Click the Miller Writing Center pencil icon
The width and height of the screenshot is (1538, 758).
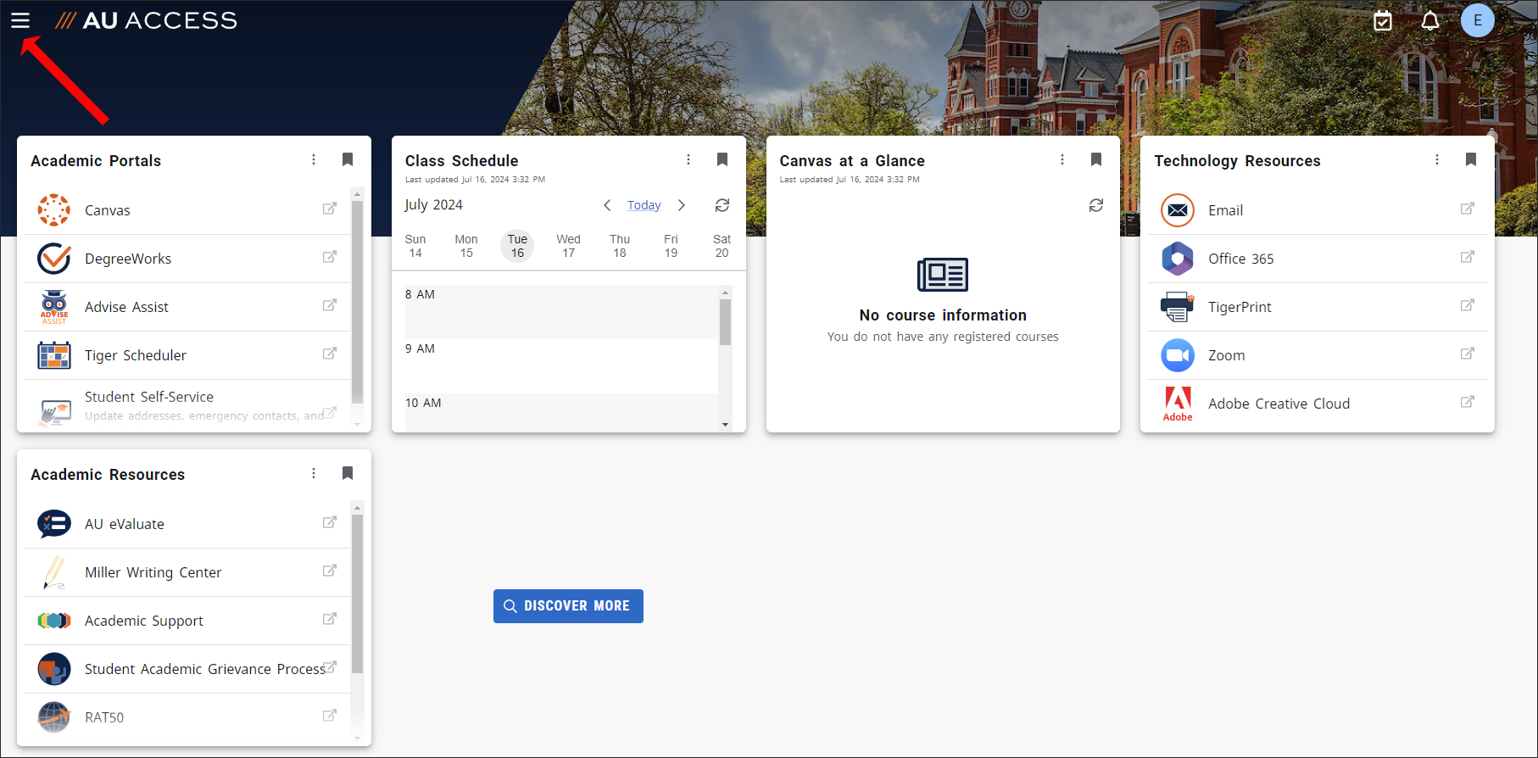coord(54,572)
